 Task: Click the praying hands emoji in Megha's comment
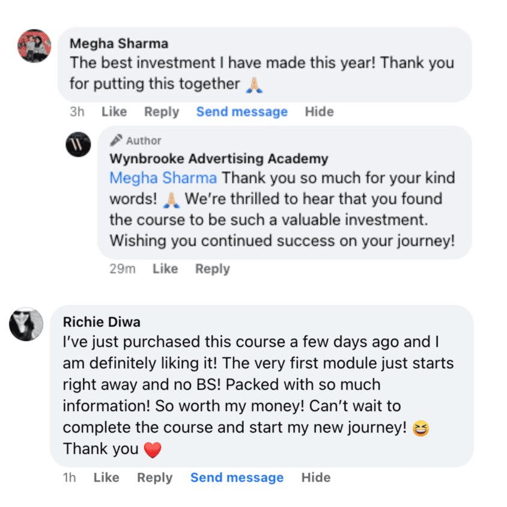(x=254, y=85)
